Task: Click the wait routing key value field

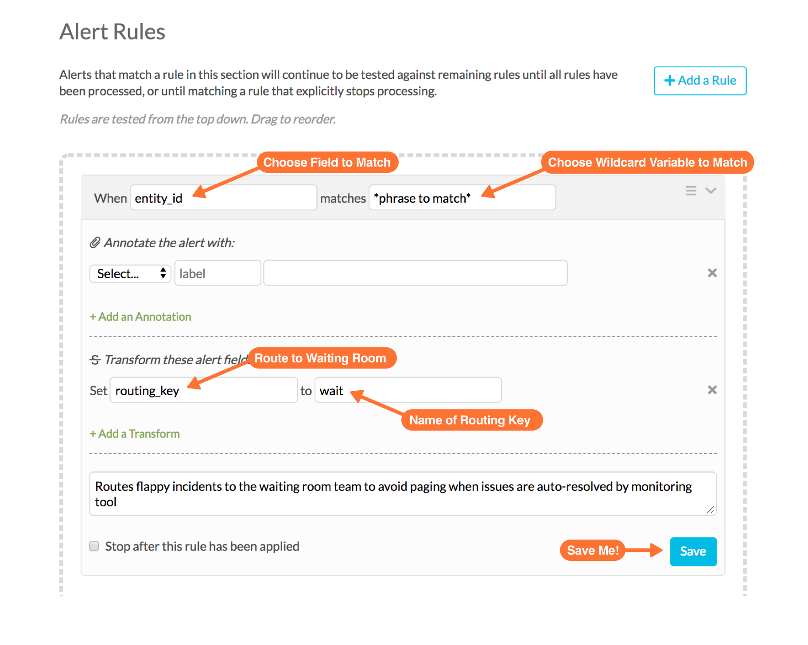Action: [408, 390]
